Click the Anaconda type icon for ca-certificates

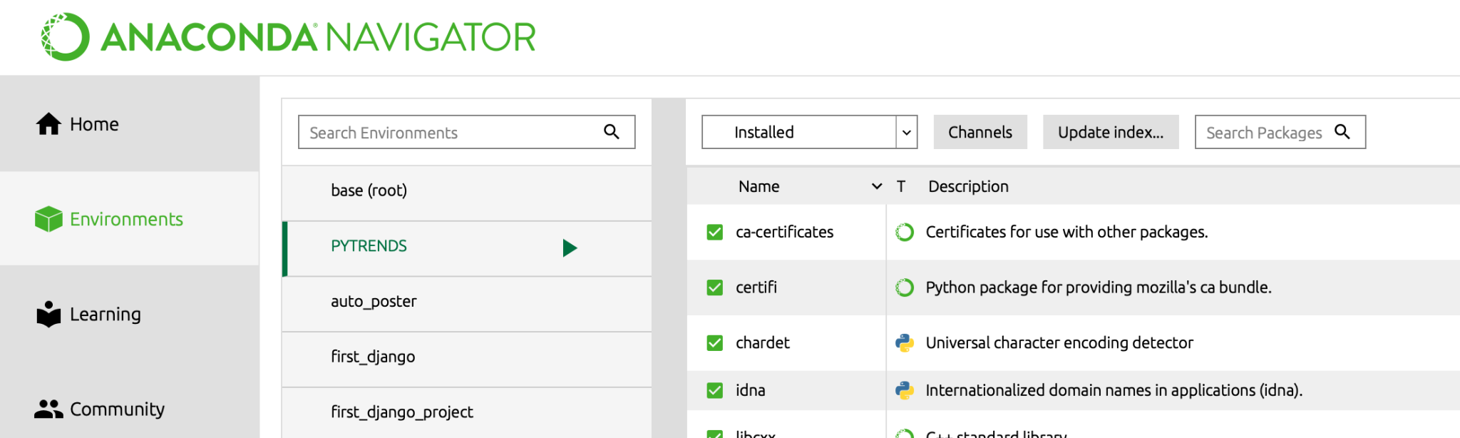[x=905, y=233]
